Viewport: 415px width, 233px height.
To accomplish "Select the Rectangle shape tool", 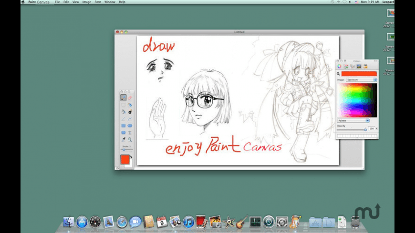I will click(x=124, y=126).
